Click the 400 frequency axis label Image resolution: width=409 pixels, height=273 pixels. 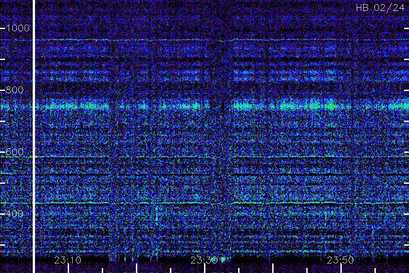pyautogui.click(x=15, y=214)
